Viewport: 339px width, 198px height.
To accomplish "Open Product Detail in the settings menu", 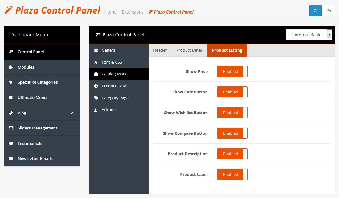I will point(119,86).
